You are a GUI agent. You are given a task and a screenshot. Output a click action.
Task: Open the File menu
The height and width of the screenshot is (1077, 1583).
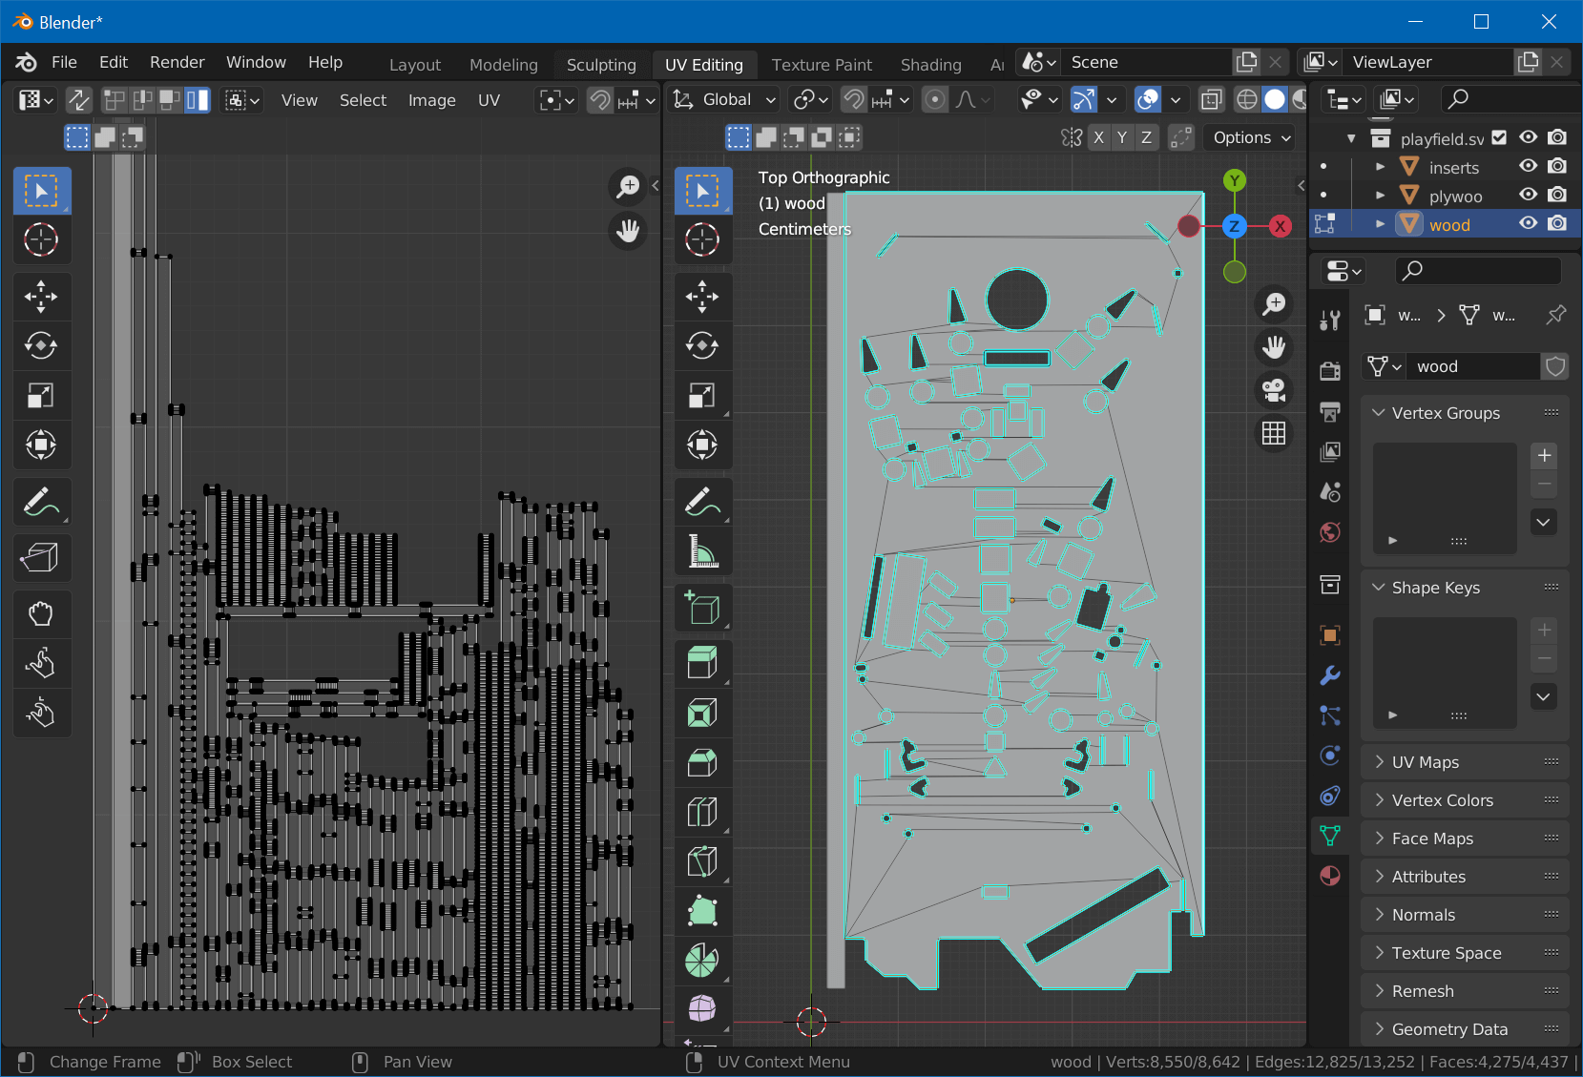click(64, 62)
